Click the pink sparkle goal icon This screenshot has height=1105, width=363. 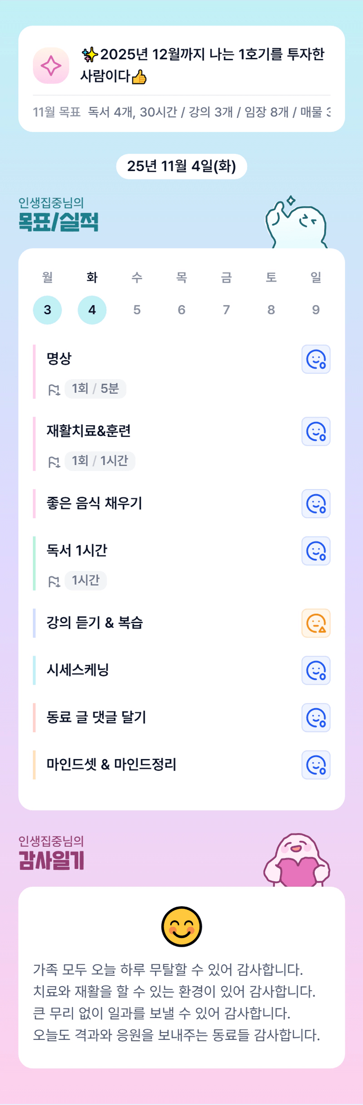click(x=51, y=66)
